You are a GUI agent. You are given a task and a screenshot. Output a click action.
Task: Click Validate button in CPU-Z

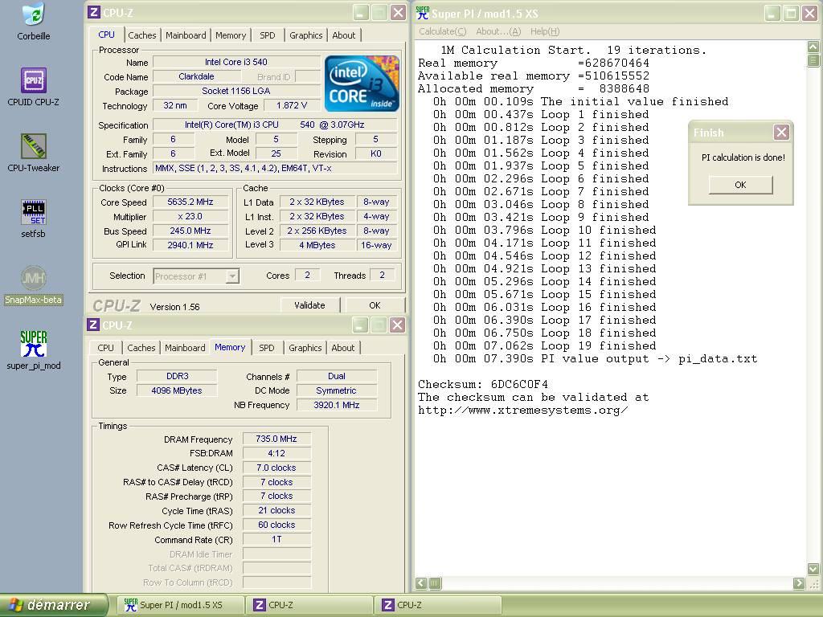tap(309, 305)
